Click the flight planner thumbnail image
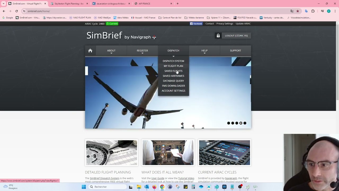This screenshot has width=339, height=191. 111,153
